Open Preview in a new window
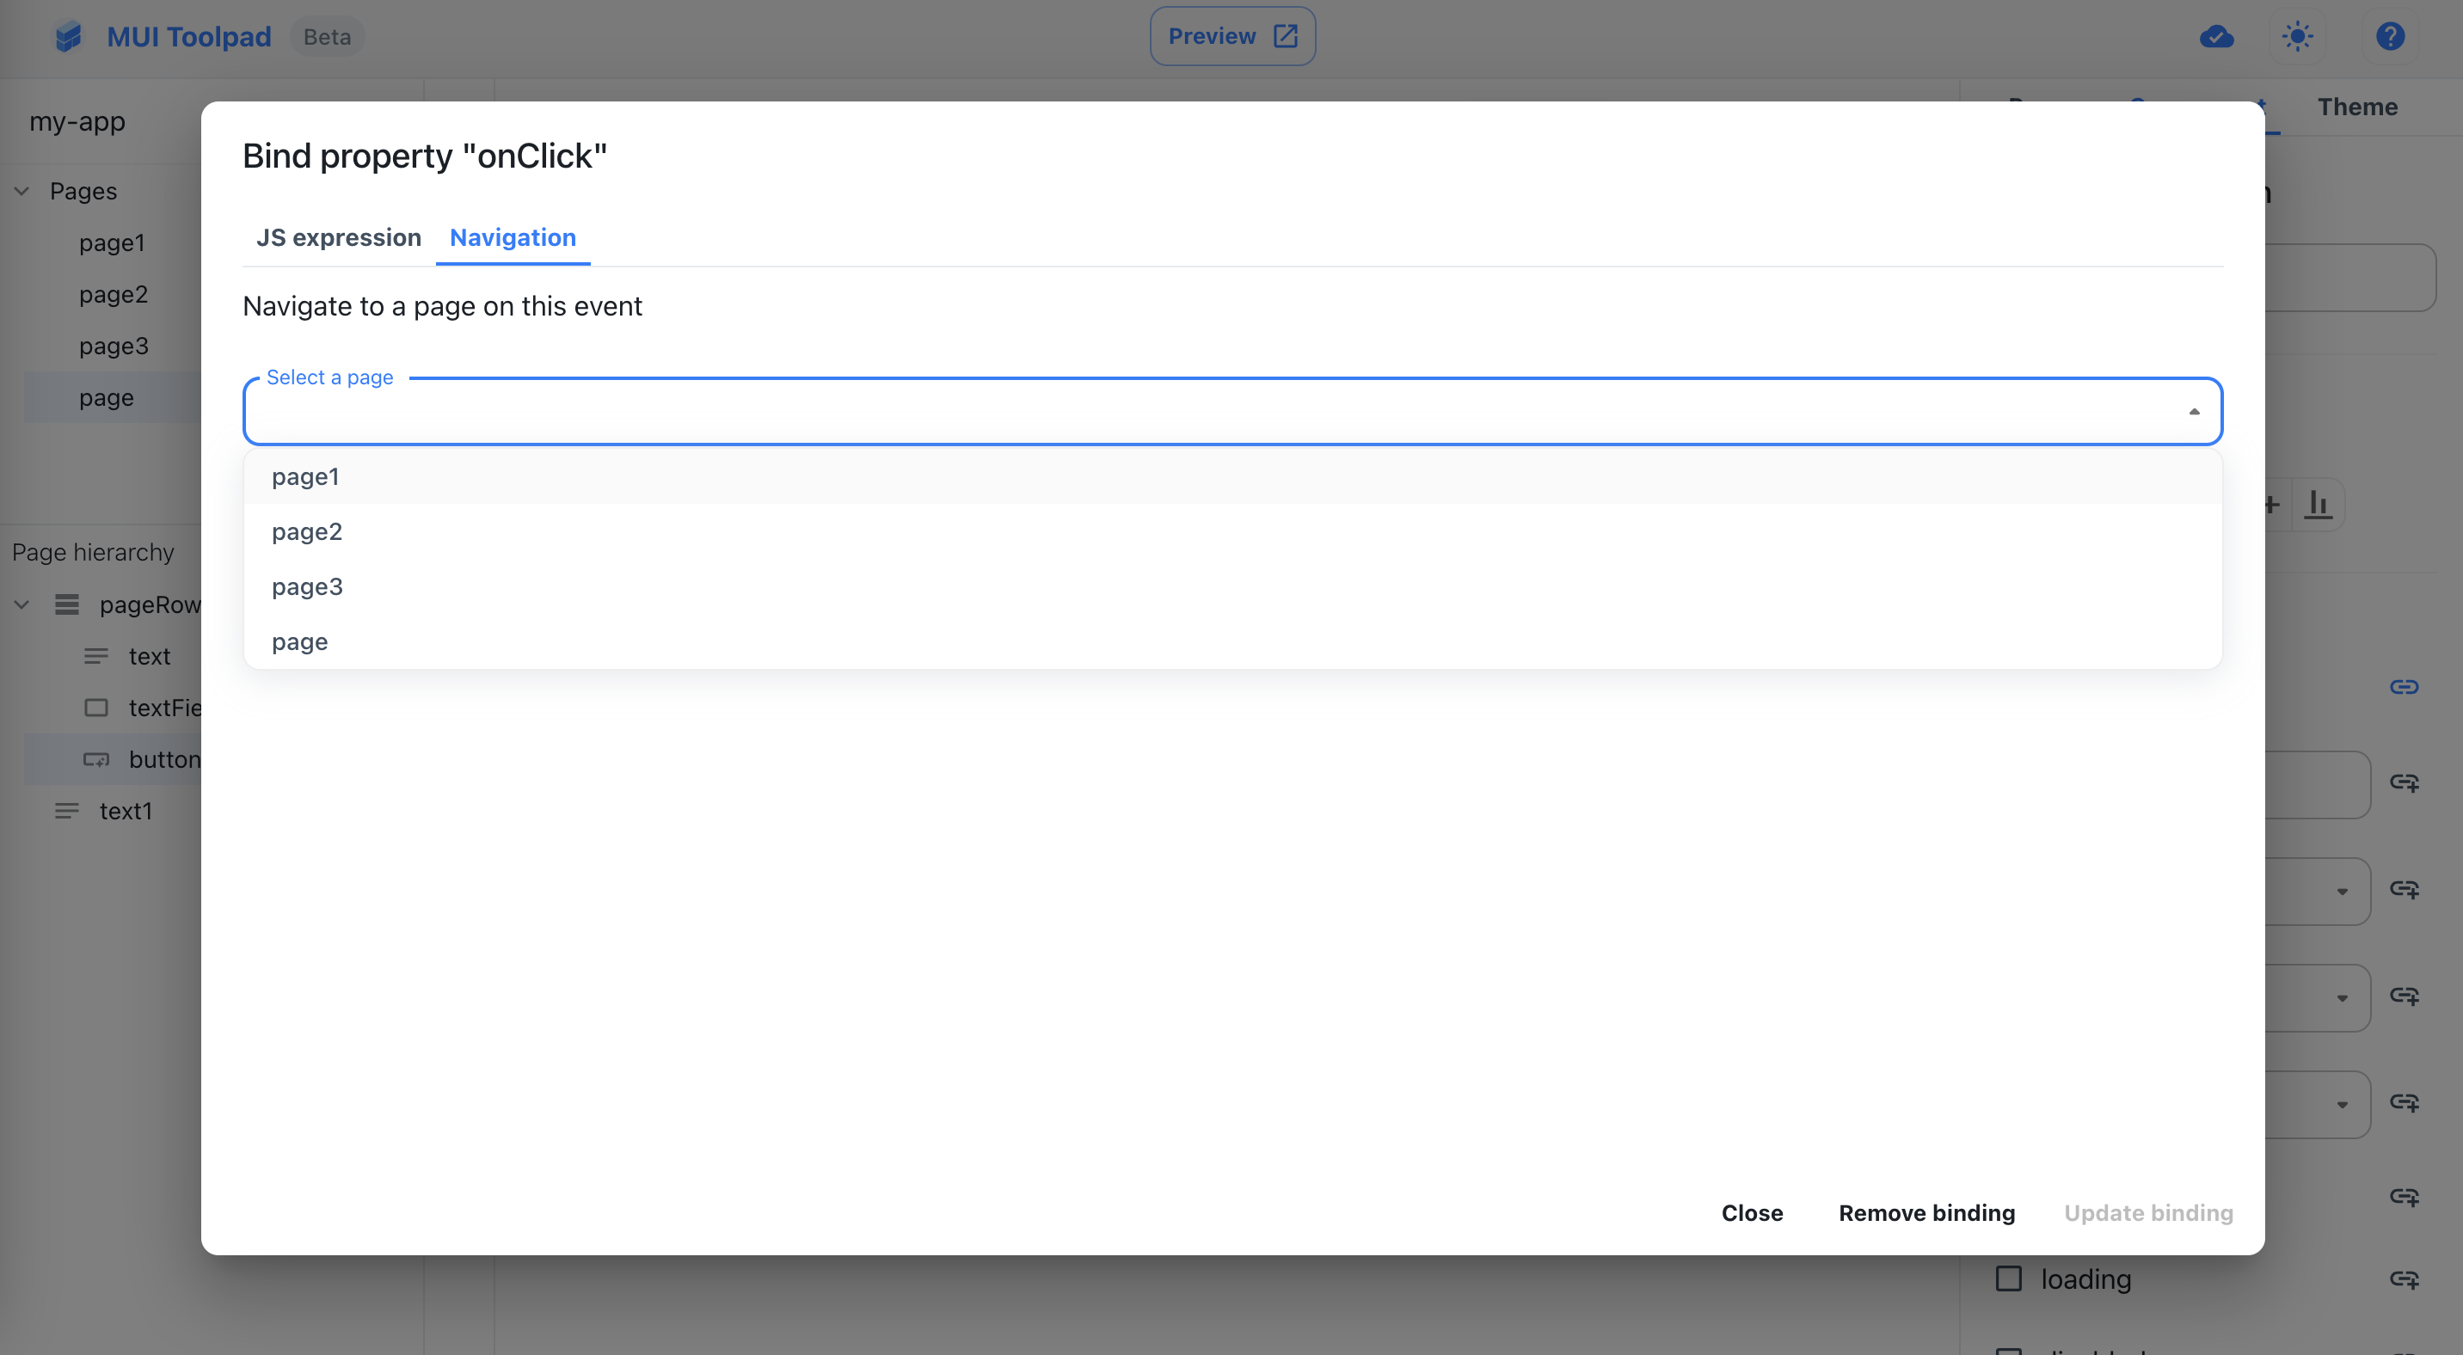Viewport: 2463px width, 1355px height. pos(1231,35)
